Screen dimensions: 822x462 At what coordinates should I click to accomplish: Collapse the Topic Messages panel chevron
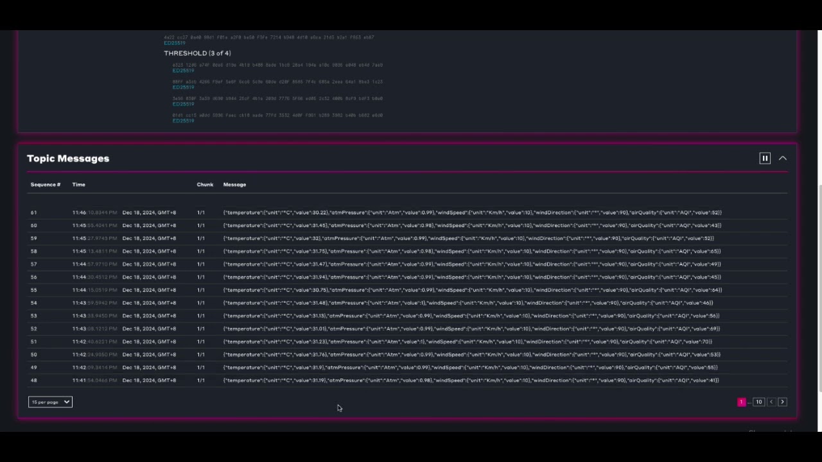(x=783, y=158)
